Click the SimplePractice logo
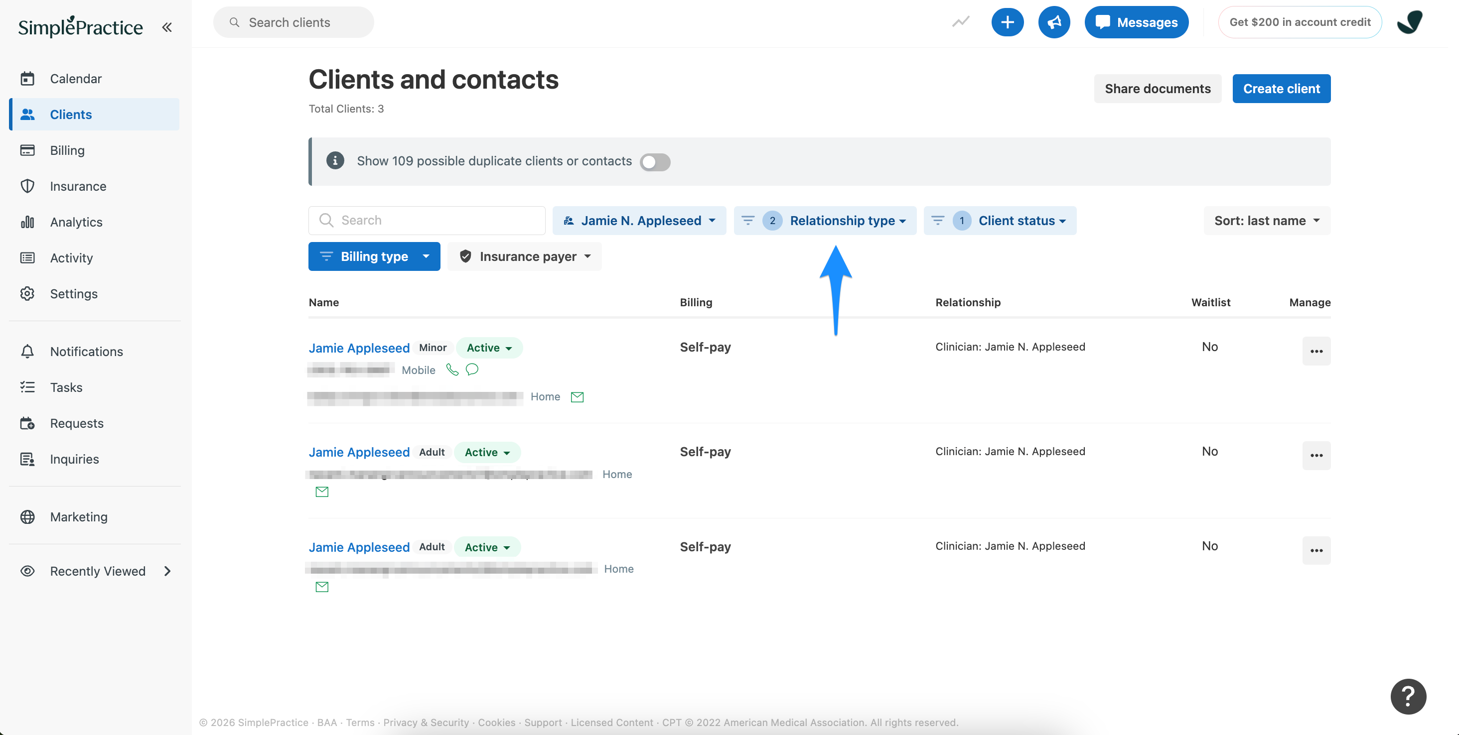The image size is (1459, 735). pos(80,26)
